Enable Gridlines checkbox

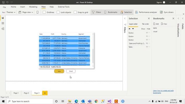tap(44, 12)
